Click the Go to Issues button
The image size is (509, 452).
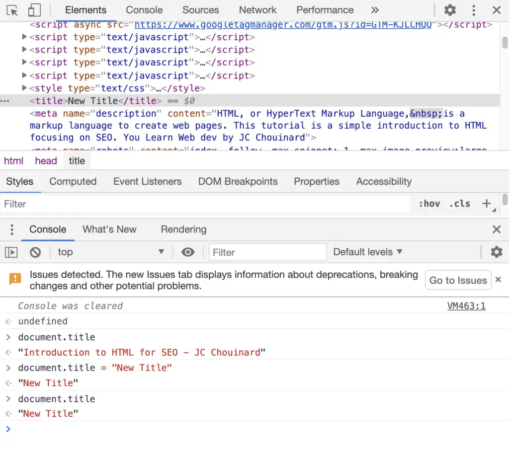click(x=458, y=280)
